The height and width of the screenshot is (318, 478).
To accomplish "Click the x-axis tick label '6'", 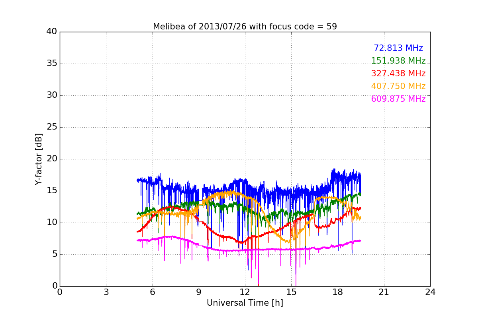I will click(153, 292).
